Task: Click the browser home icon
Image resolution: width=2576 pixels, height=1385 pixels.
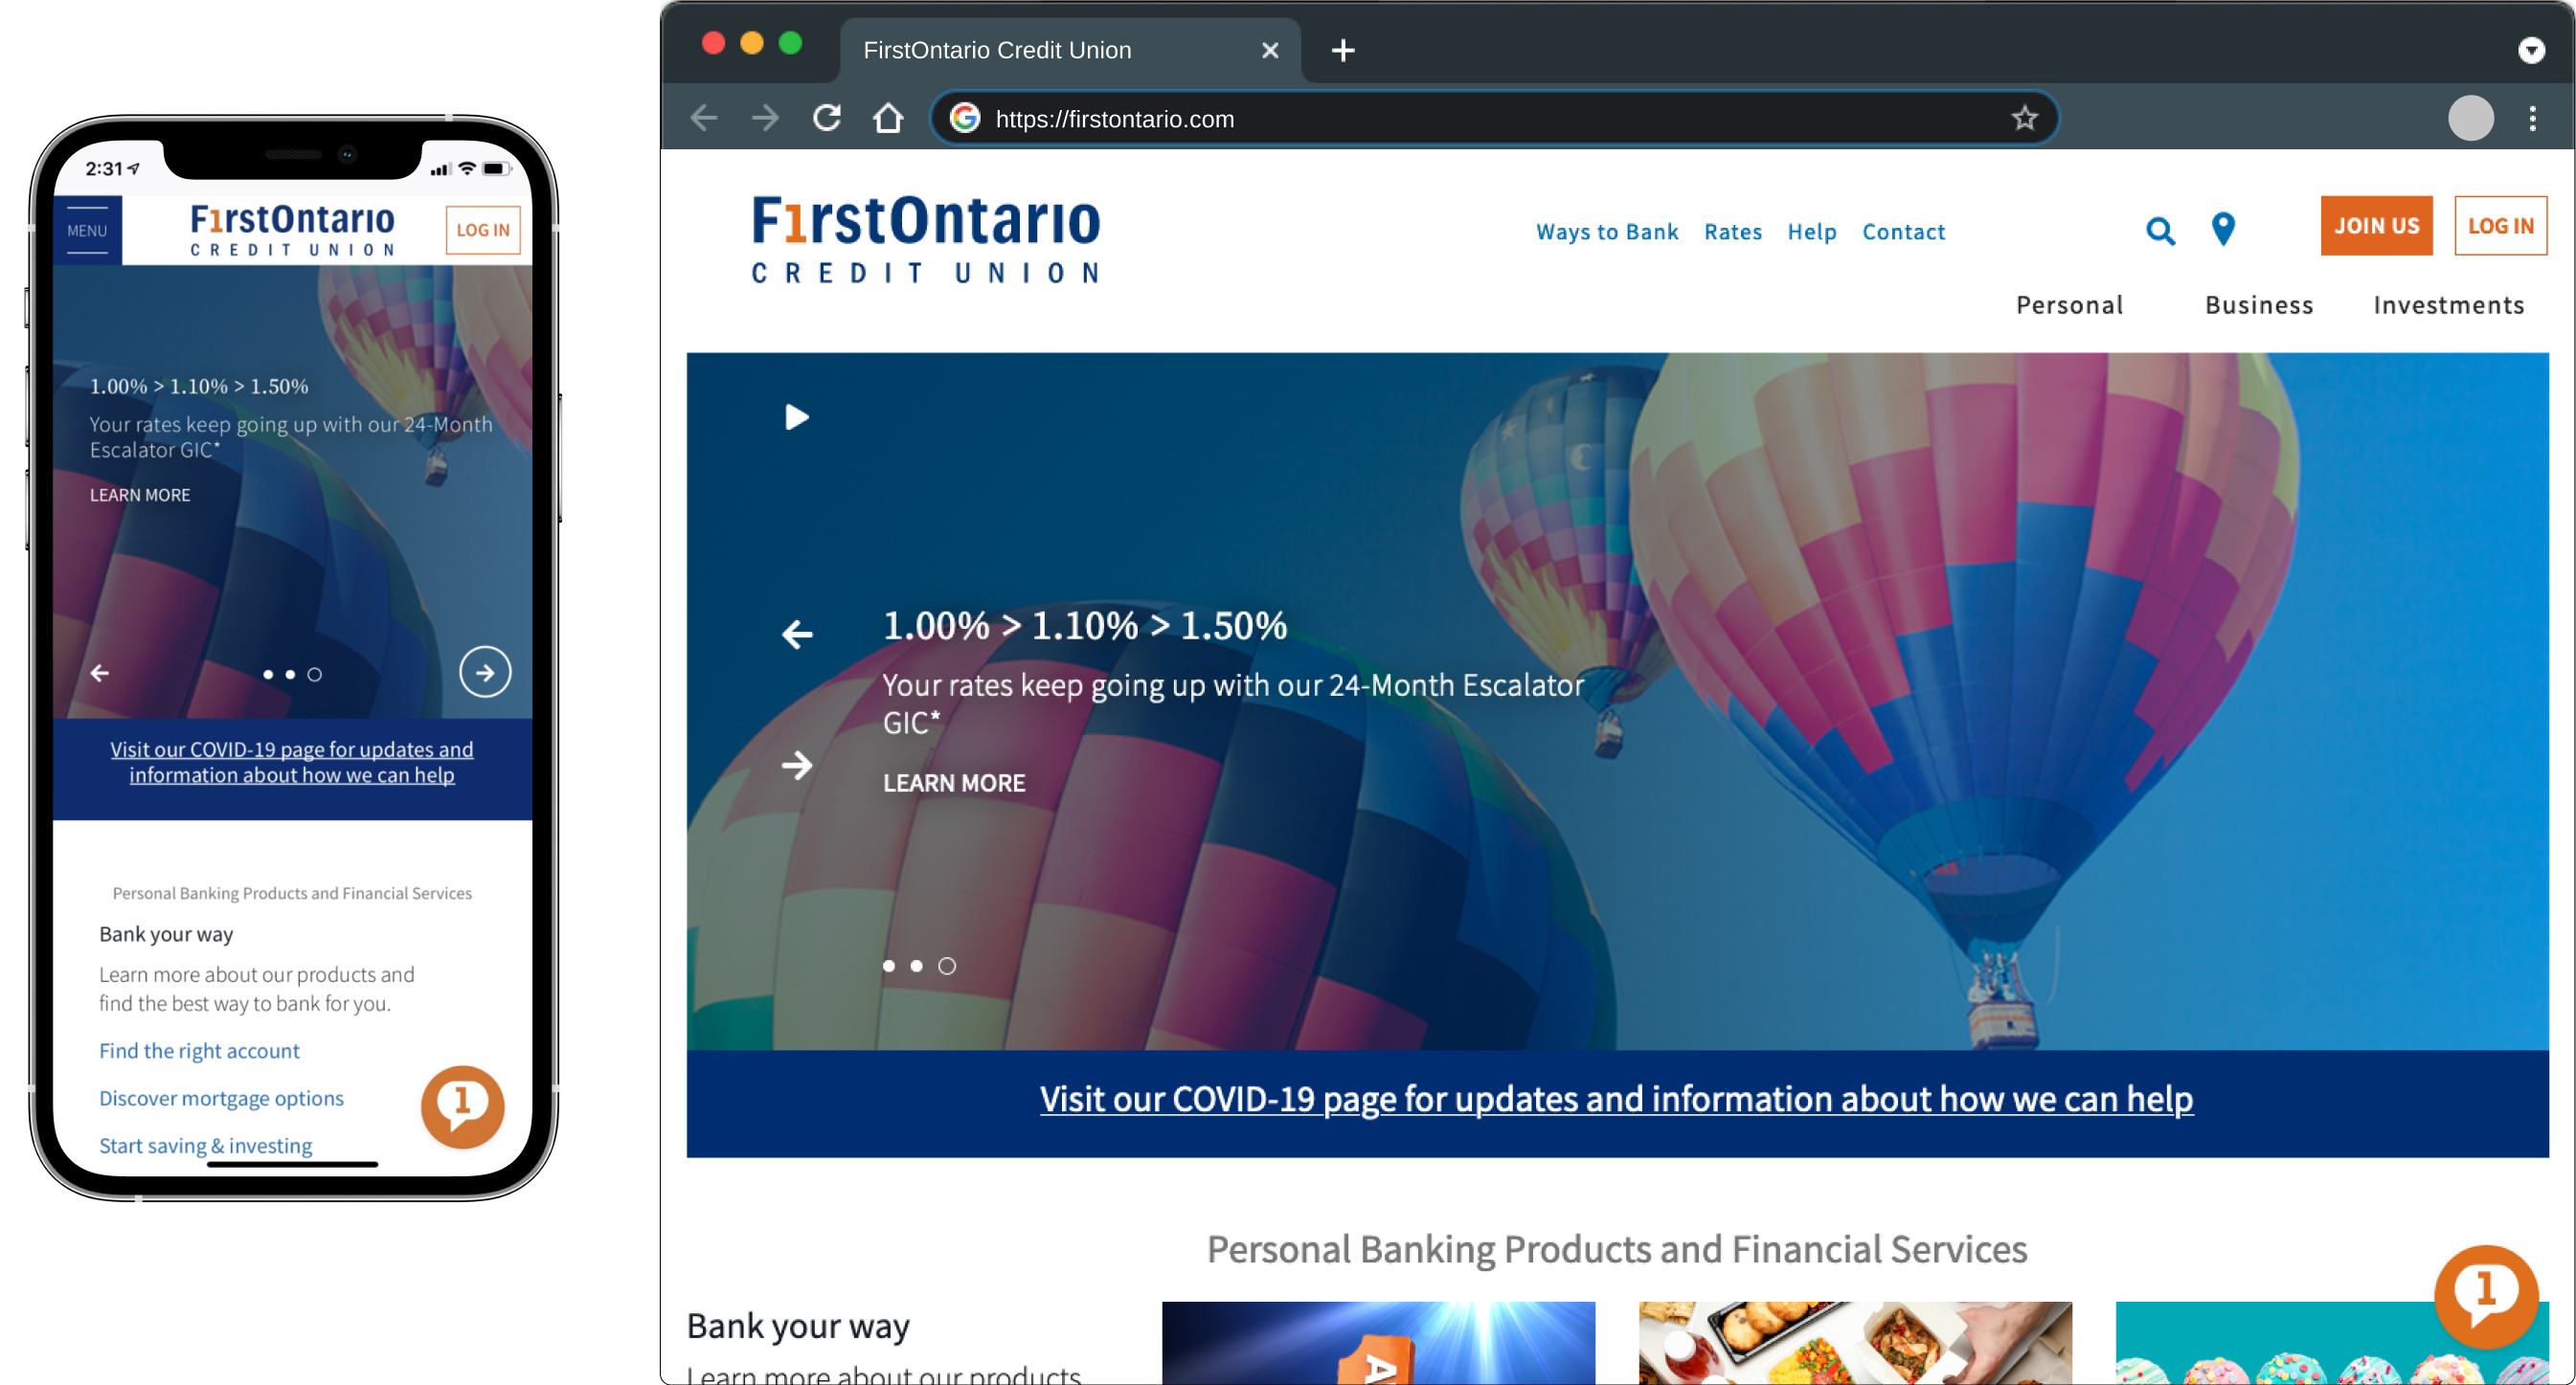Action: point(887,117)
